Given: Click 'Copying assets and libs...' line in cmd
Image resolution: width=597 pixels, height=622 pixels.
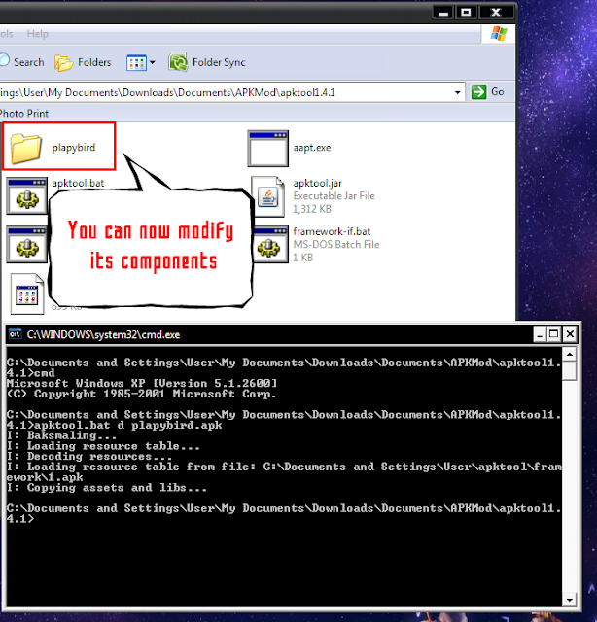Looking at the screenshot, I should pyautogui.click(x=107, y=488).
